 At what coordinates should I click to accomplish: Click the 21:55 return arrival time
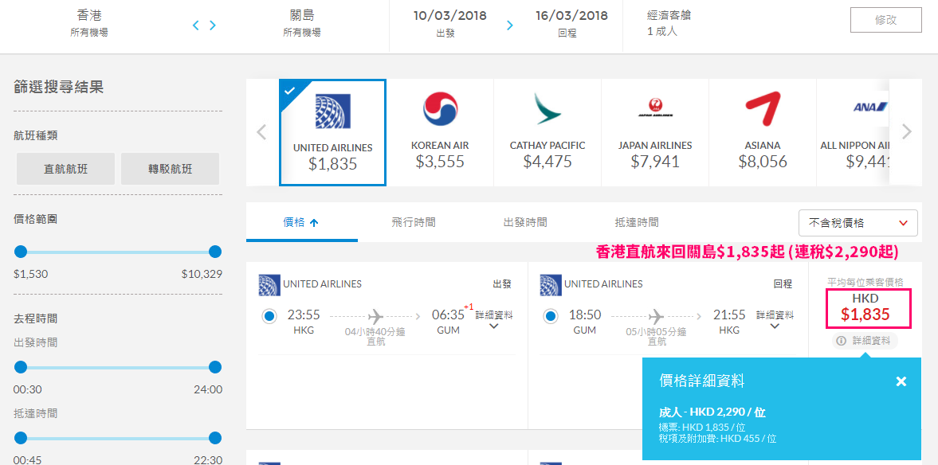[x=729, y=315]
